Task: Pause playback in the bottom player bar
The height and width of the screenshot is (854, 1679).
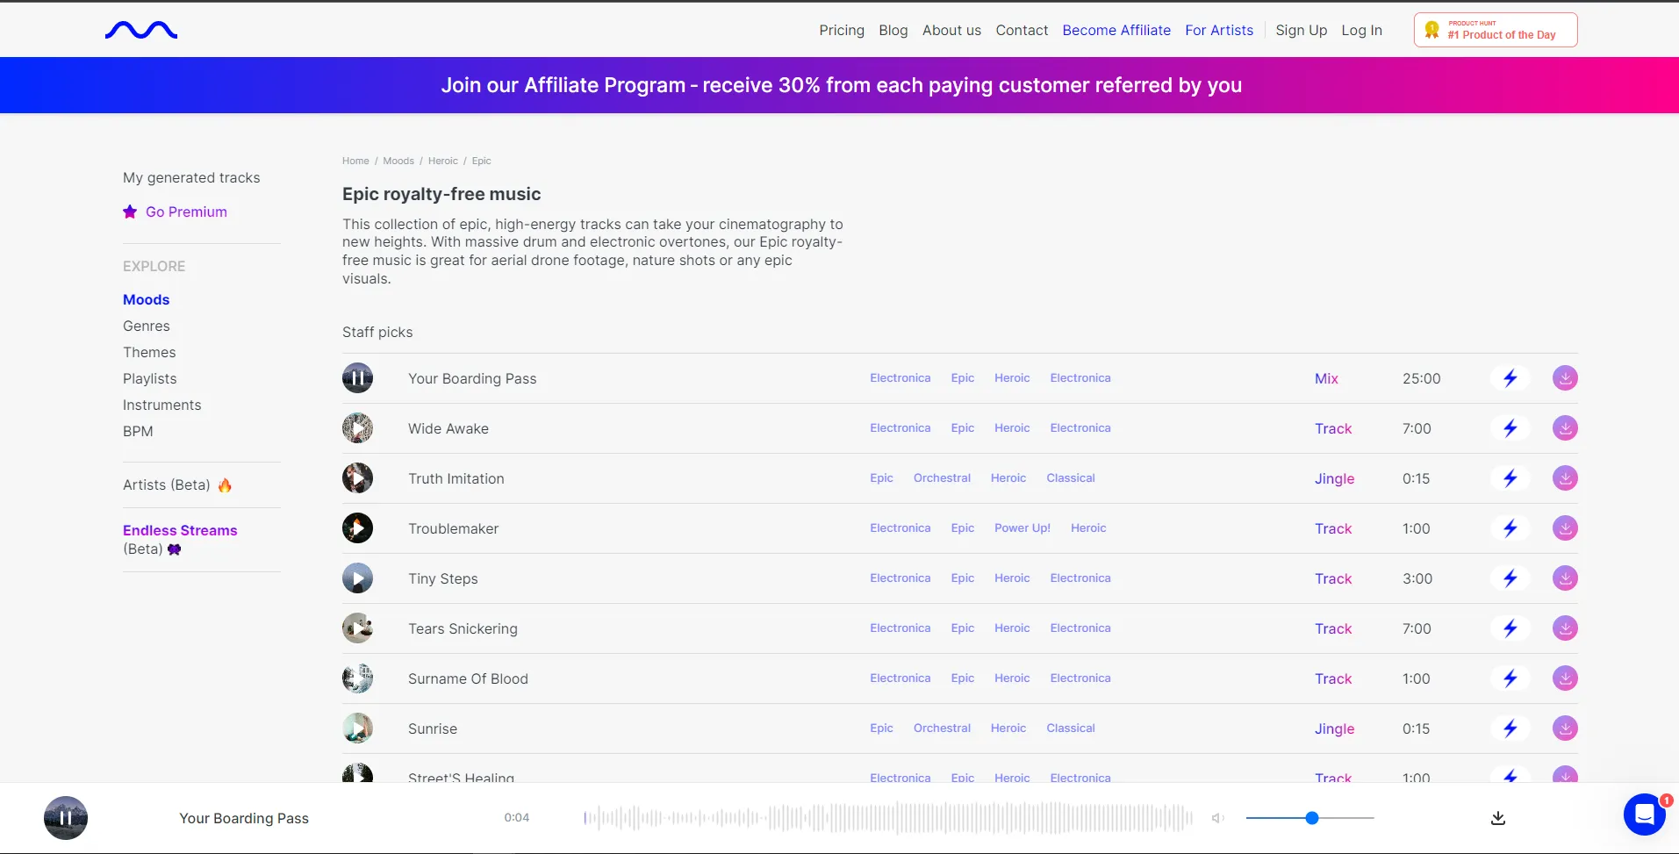Action: 66,818
